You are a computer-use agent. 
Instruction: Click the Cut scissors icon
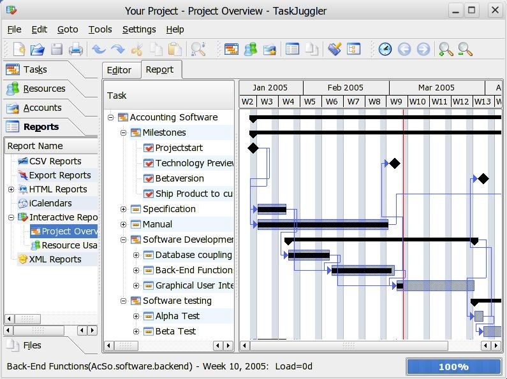136,50
